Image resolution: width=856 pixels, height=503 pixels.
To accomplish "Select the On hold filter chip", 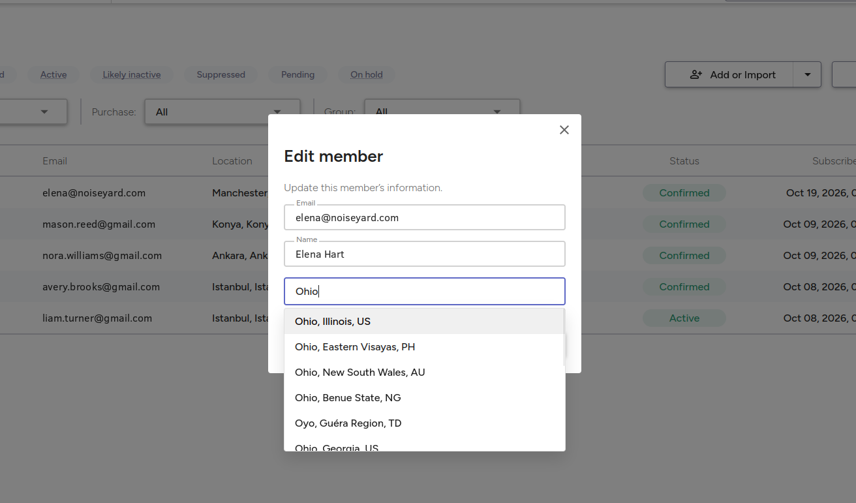I will [x=367, y=75].
